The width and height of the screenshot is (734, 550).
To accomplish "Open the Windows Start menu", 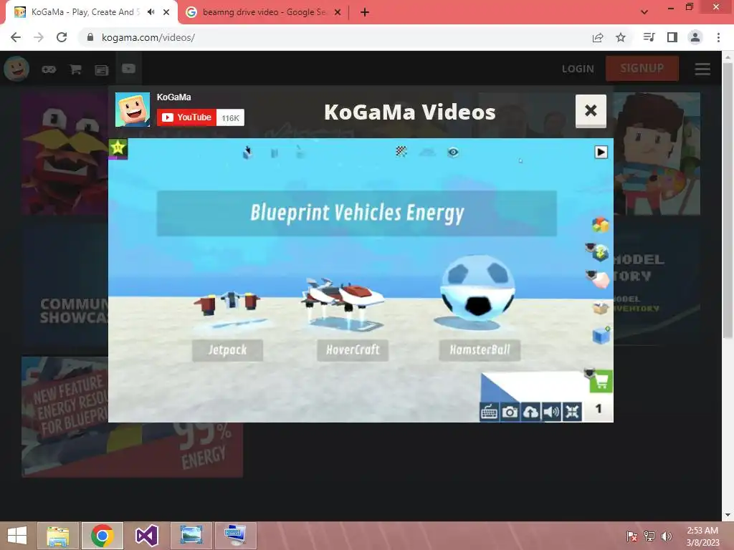I will tap(17, 536).
